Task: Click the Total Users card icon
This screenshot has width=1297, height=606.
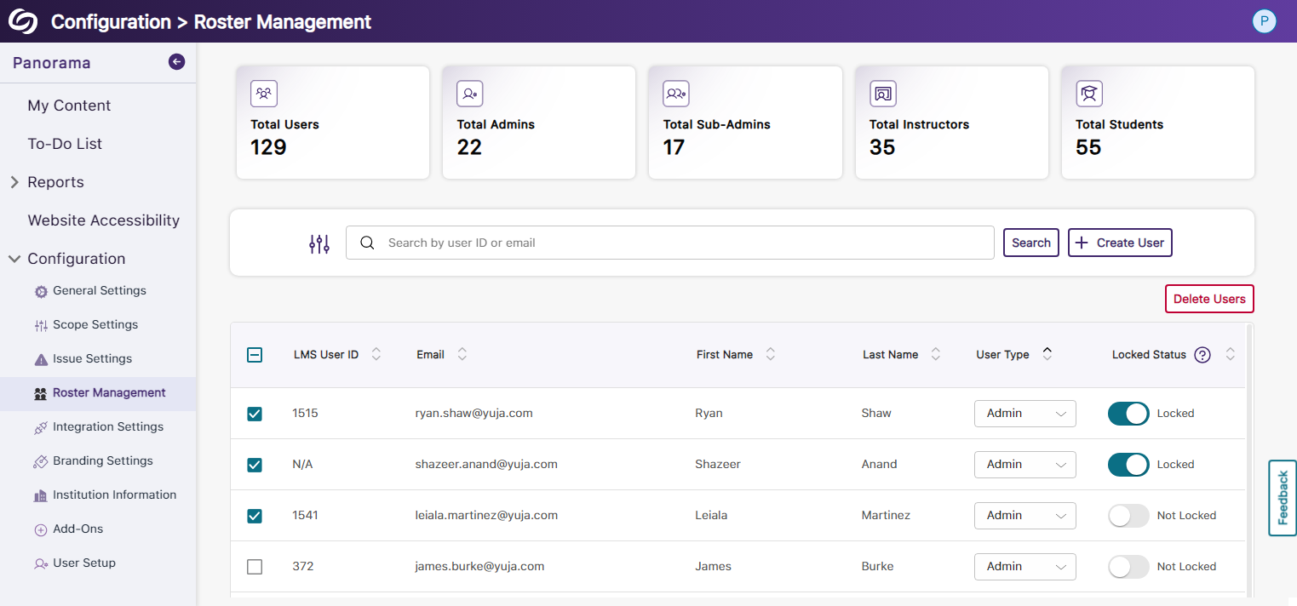Action: click(264, 93)
